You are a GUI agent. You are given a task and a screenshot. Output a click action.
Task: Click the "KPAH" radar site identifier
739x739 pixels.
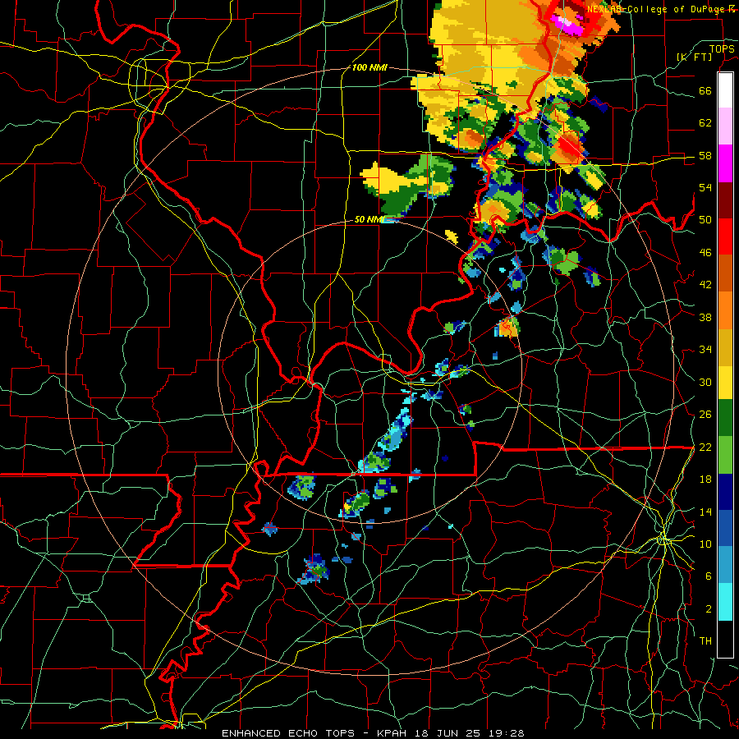393,733
